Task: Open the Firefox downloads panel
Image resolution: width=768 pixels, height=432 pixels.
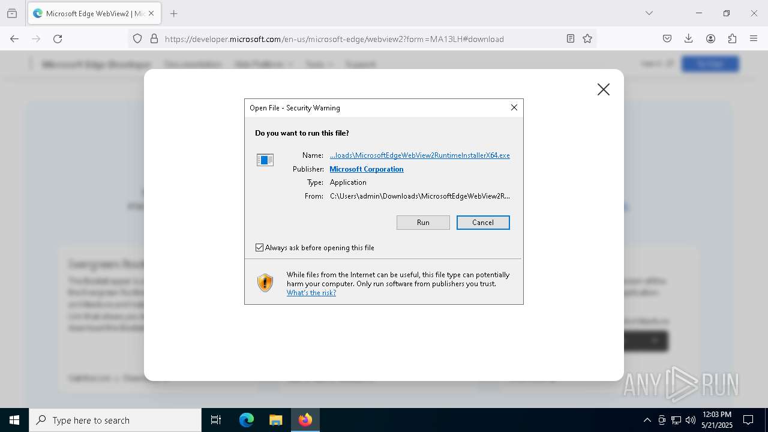Action: click(689, 38)
